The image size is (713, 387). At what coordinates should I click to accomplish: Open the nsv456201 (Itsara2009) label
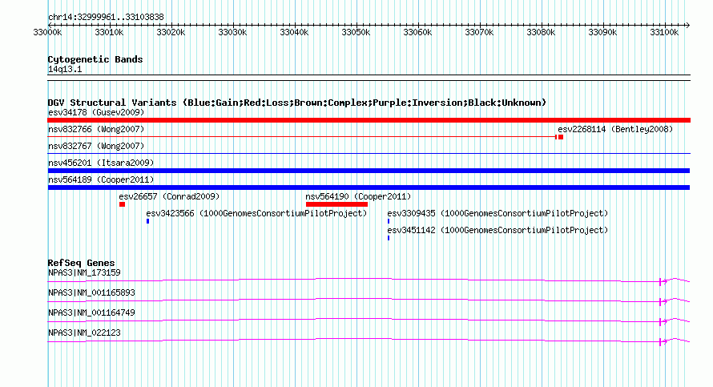point(101,163)
